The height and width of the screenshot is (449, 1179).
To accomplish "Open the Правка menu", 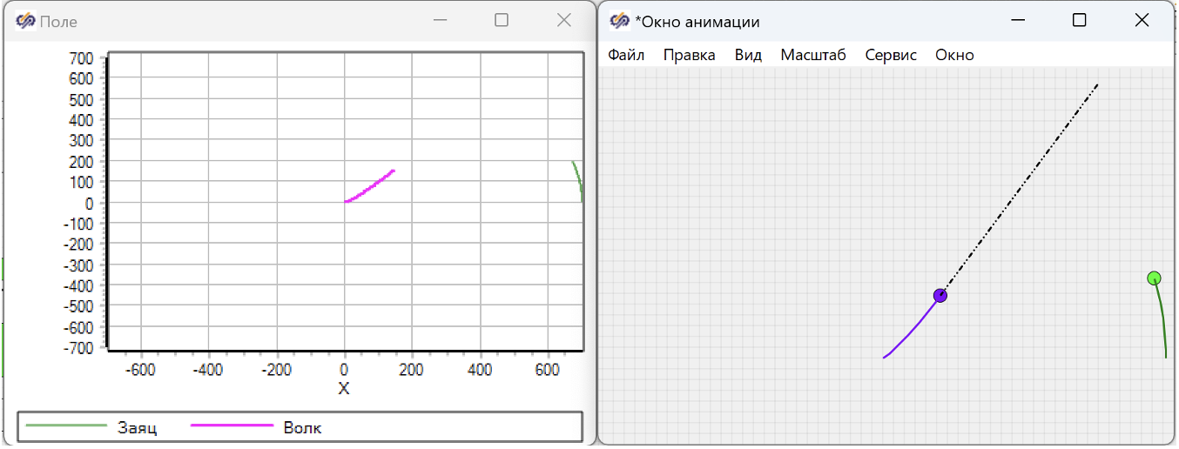I will pyautogui.click(x=689, y=55).
